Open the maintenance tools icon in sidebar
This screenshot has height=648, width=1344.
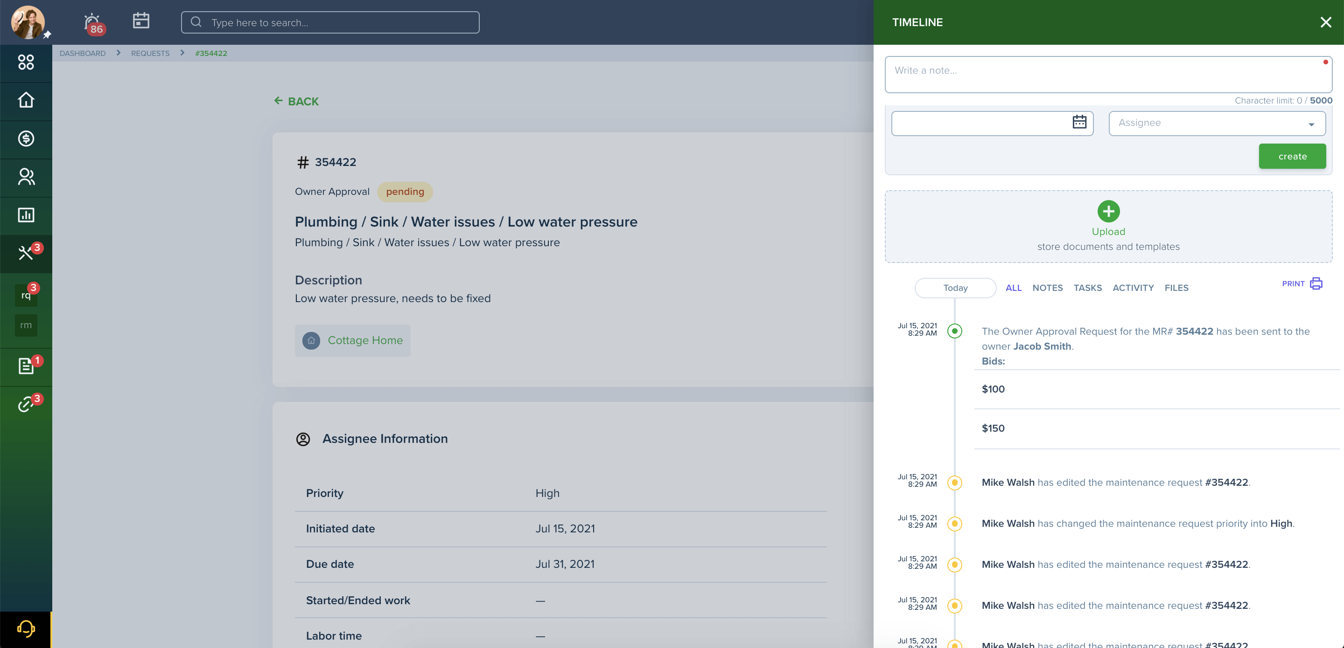click(x=26, y=253)
